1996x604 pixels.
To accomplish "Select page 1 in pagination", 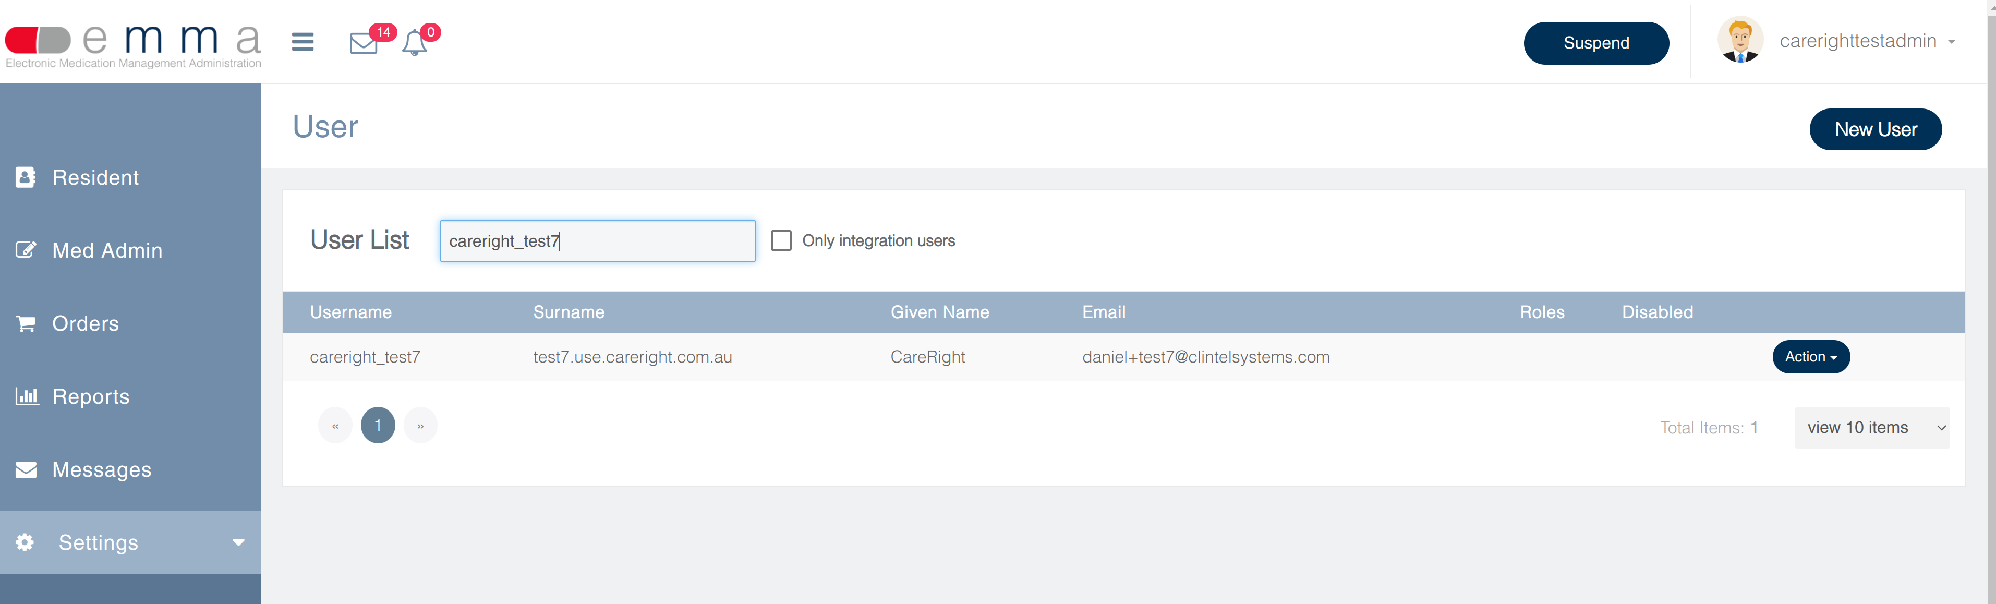I will point(378,426).
